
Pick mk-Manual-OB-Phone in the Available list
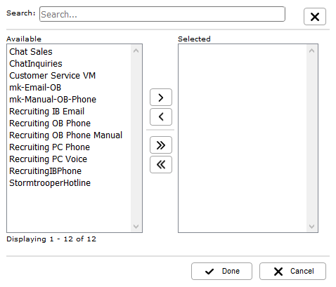point(69,99)
